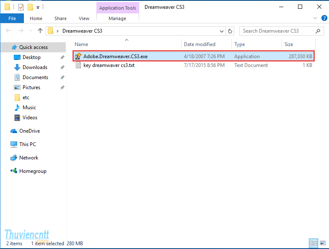Refresh the folder with the refresh icon
This screenshot has height=249, width=329.
point(230,31)
